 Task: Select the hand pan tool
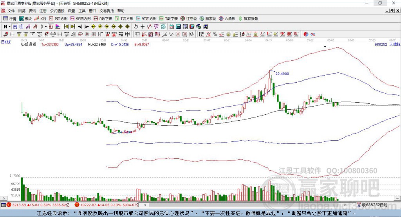pos(135,27)
